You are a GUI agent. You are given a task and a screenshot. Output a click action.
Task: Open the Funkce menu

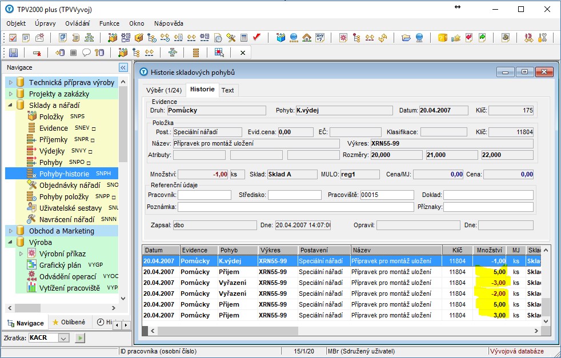point(110,23)
